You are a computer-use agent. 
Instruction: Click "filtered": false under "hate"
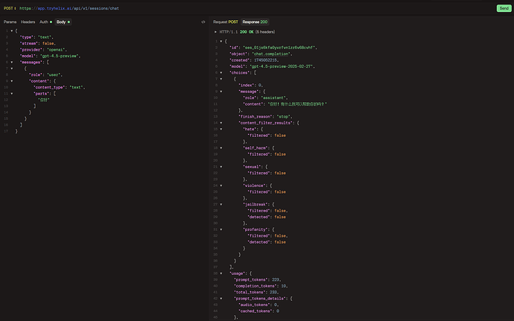pyautogui.click(x=267, y=136)
